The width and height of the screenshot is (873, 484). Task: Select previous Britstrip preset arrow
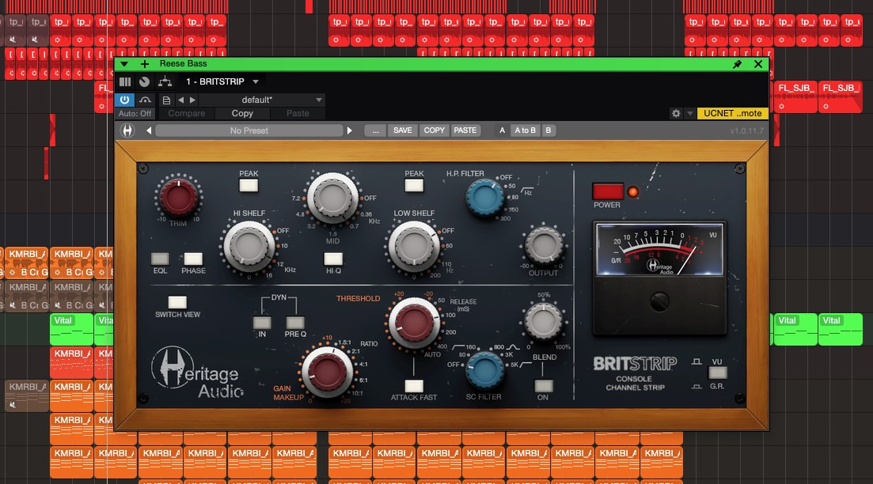coord(149,130)
